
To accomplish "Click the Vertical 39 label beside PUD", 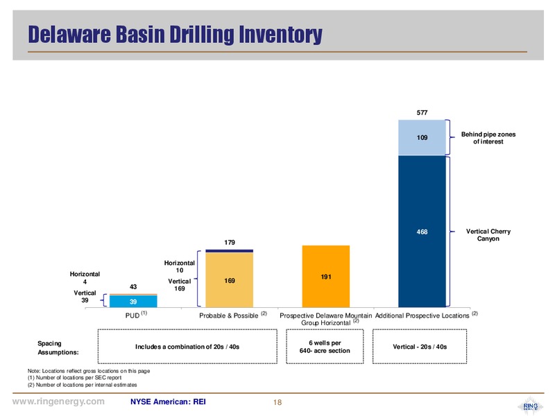I will (x=85, y=297).
